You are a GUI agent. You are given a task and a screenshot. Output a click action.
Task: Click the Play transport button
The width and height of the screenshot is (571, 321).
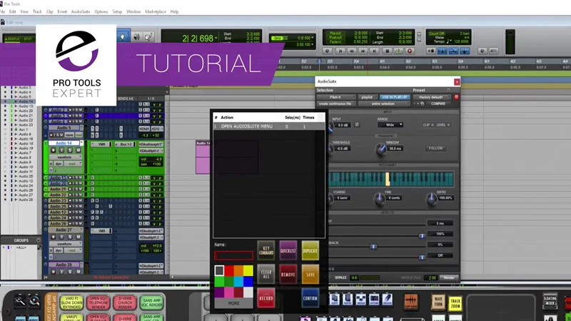tap(398, 51)
